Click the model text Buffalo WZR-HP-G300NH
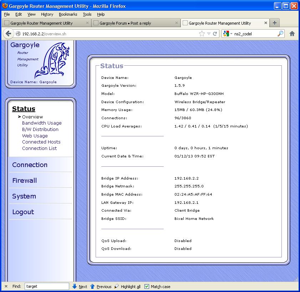This screenshot has height=292, width=300. click(199, 94)
